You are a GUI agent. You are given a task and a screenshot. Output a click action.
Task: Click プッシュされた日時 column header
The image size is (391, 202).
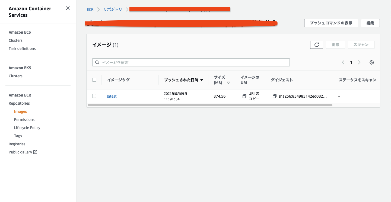[x=181, y=80]
